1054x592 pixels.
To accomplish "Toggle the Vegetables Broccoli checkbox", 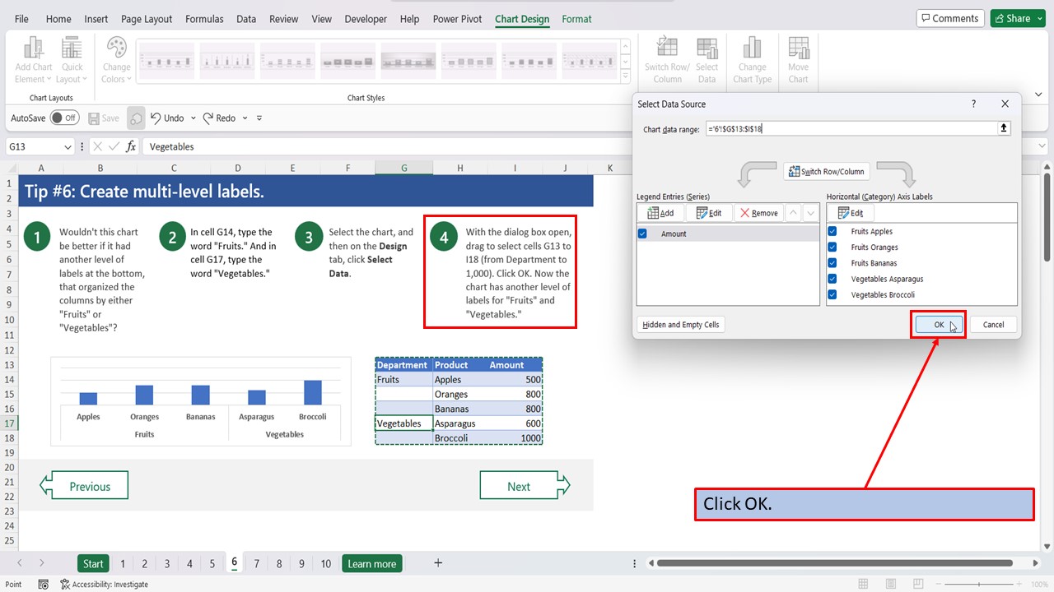I will coord(832,294).
